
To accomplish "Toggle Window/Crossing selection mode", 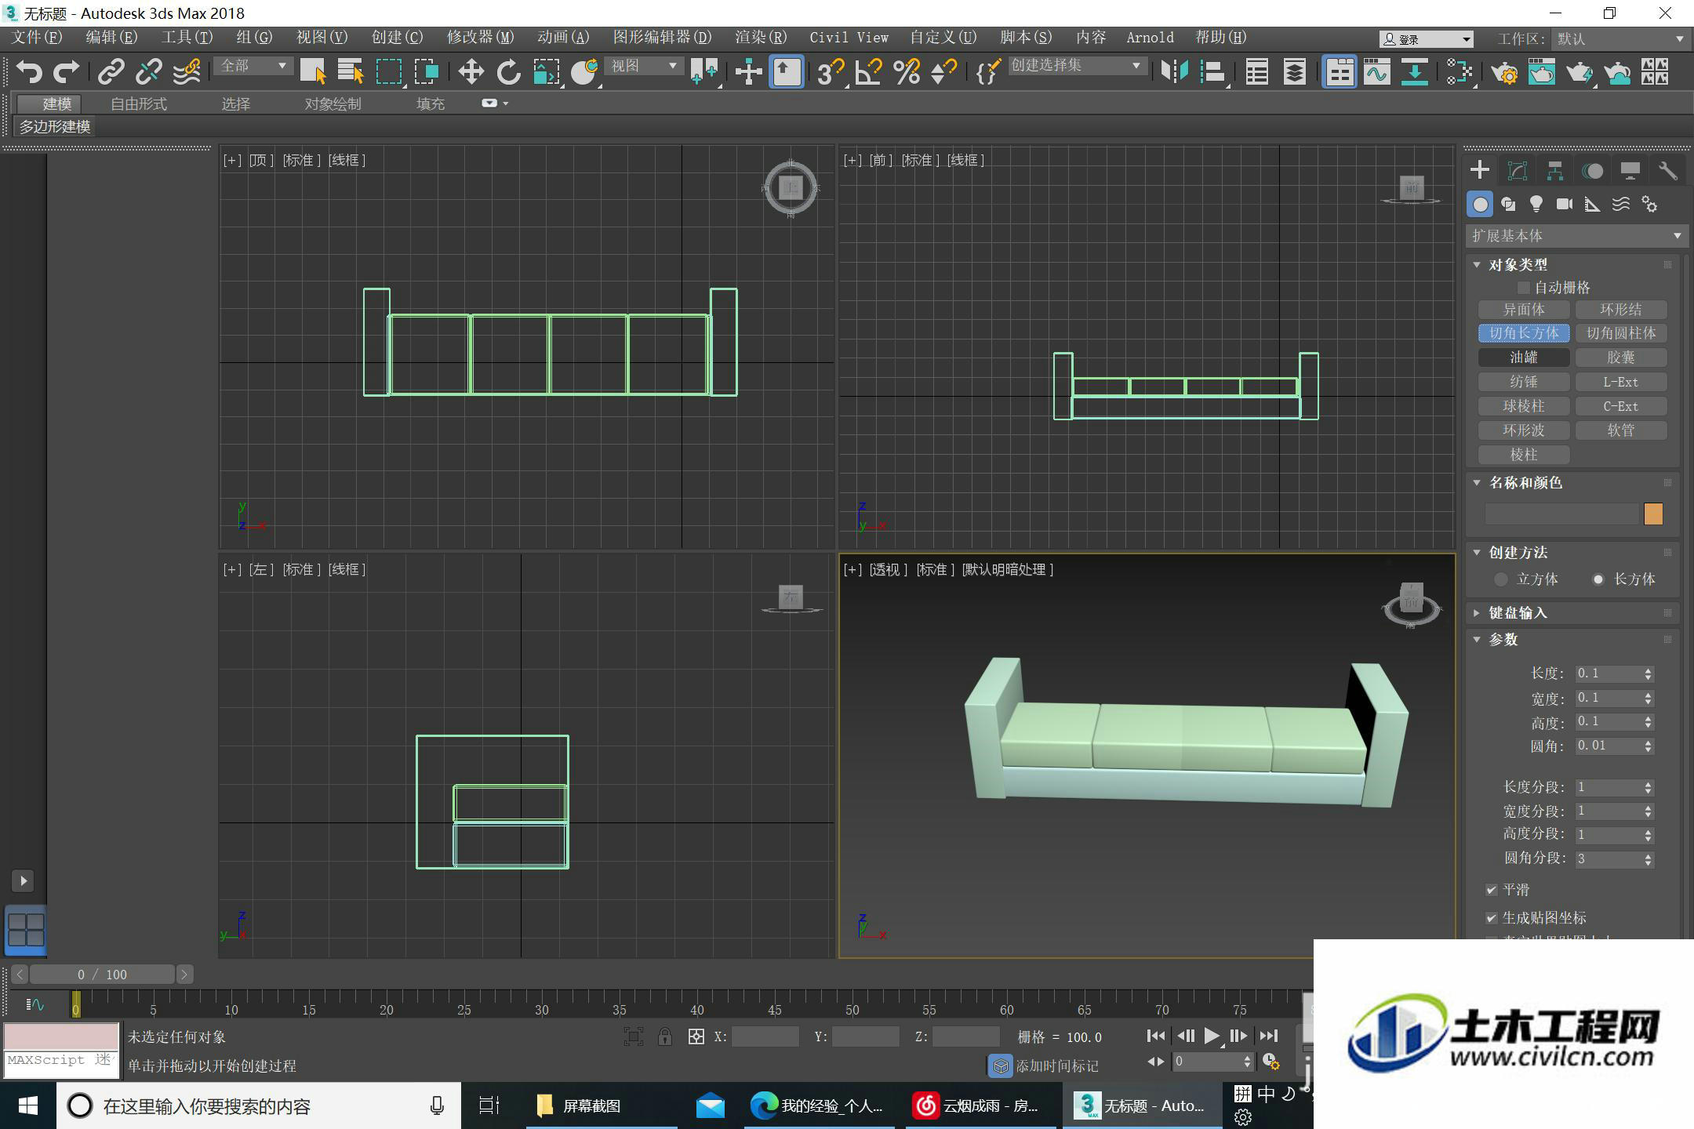I will (x=427, y=72).
